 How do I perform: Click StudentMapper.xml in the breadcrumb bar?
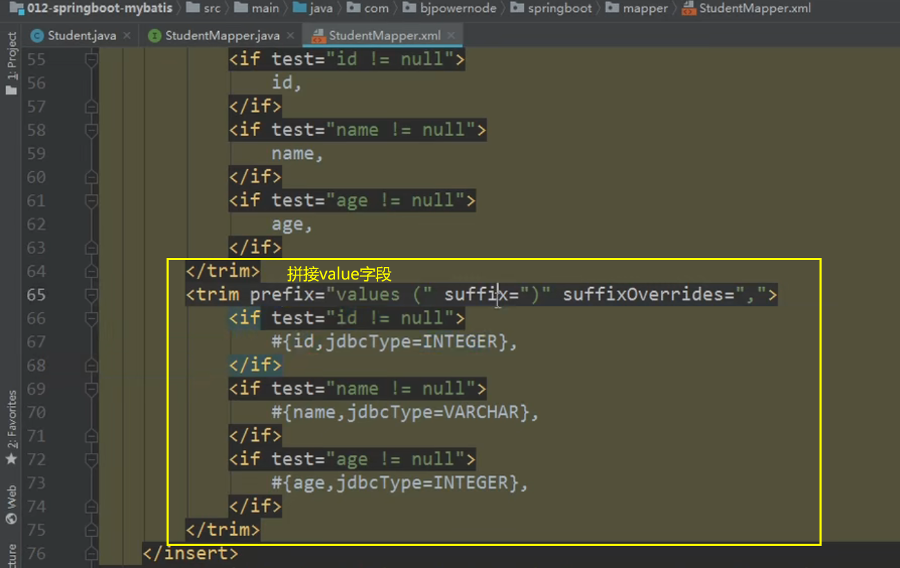[746, 8]
